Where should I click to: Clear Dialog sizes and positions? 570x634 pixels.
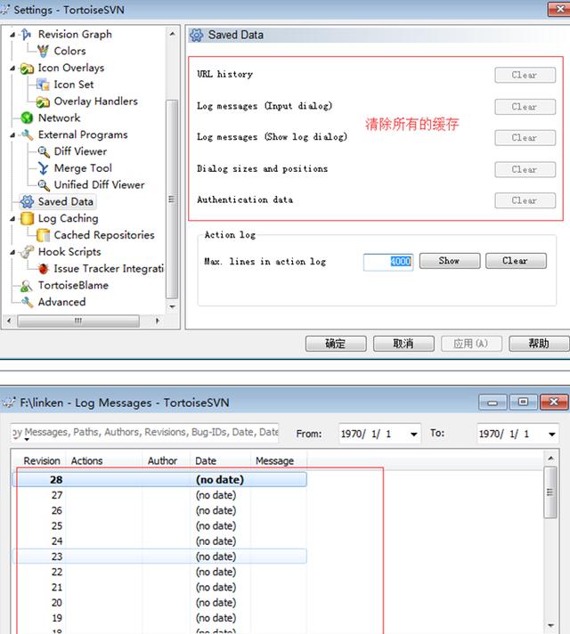pyautogui.click(x=525, y=169)
